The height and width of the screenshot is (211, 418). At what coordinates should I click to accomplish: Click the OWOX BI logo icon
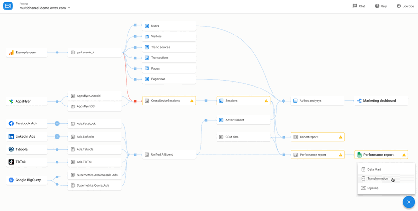coord(8,6)
